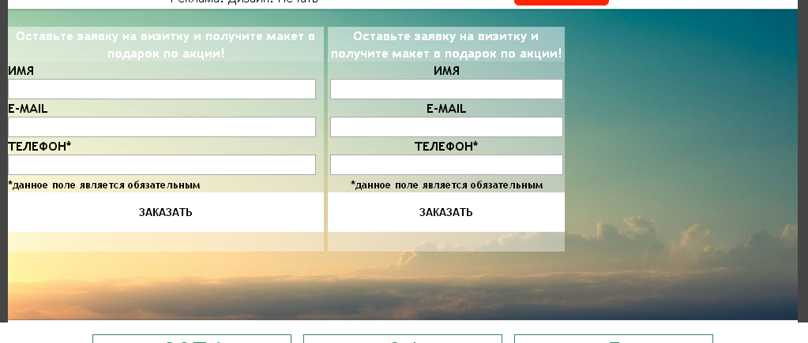Click the right form's 'данное поле является обязательным' note
The width and height of the screenshot is (808, 343).
[446, 185]
